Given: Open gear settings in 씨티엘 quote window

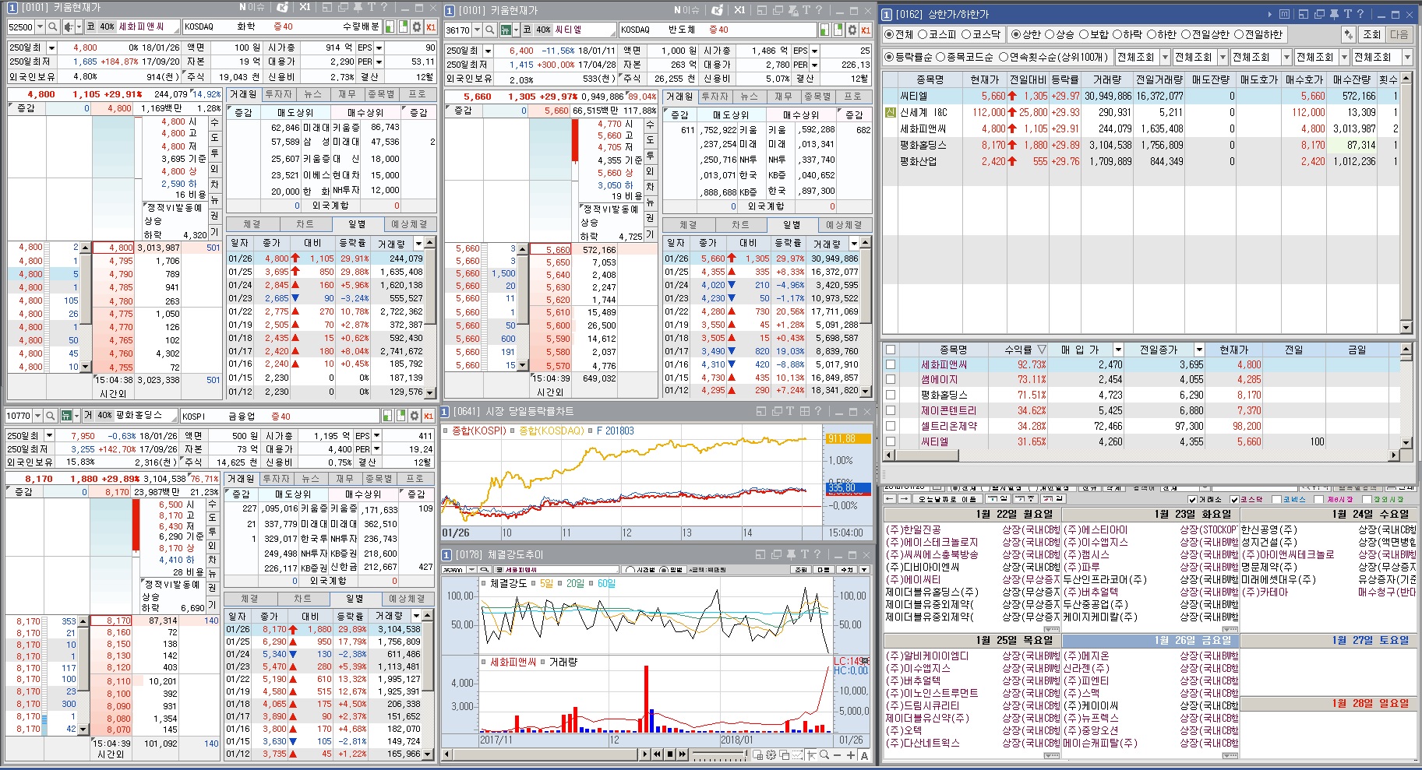Looking at the screenshot, I should tap(852, 30).
